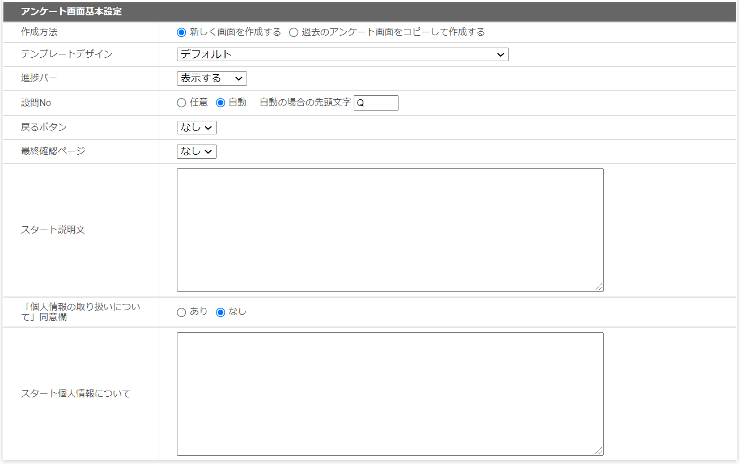The width and height of the screenshot is (742, 466).
Task: Click inside the スタート説明文 text area
Action: (389, 230)
